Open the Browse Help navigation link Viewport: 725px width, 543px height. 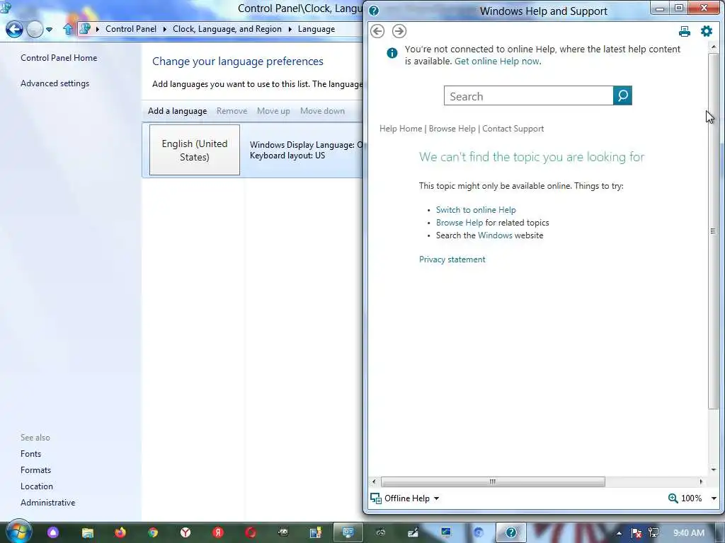tap(452, 129)
